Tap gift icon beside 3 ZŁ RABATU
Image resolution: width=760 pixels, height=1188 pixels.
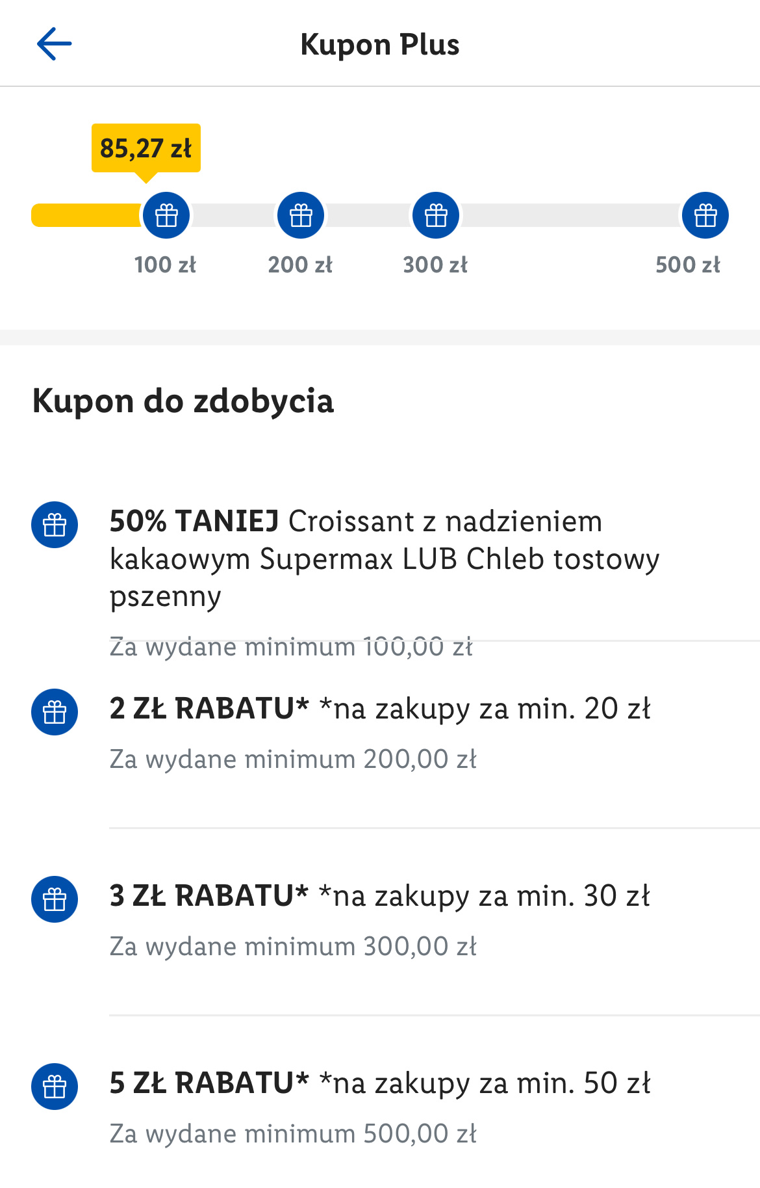tap(55, 899)
